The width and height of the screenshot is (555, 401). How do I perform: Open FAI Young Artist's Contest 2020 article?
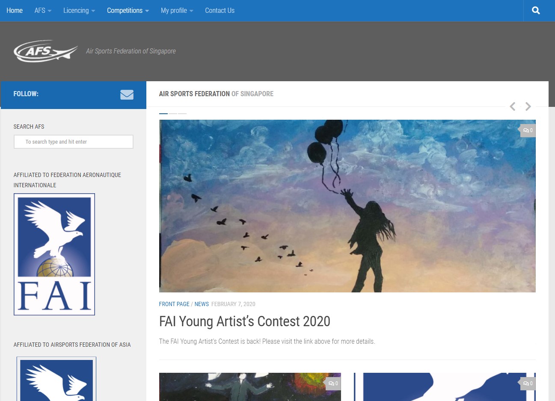click(244, 321)
